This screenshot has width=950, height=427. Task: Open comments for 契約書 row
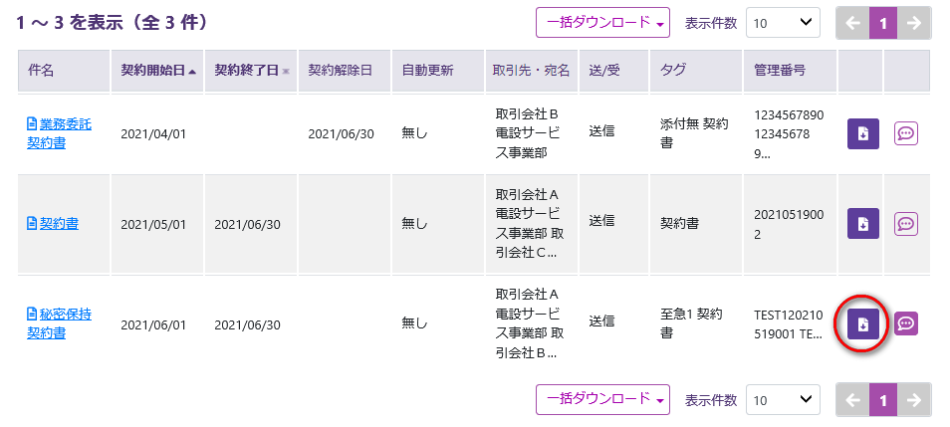tap(905, 224)
